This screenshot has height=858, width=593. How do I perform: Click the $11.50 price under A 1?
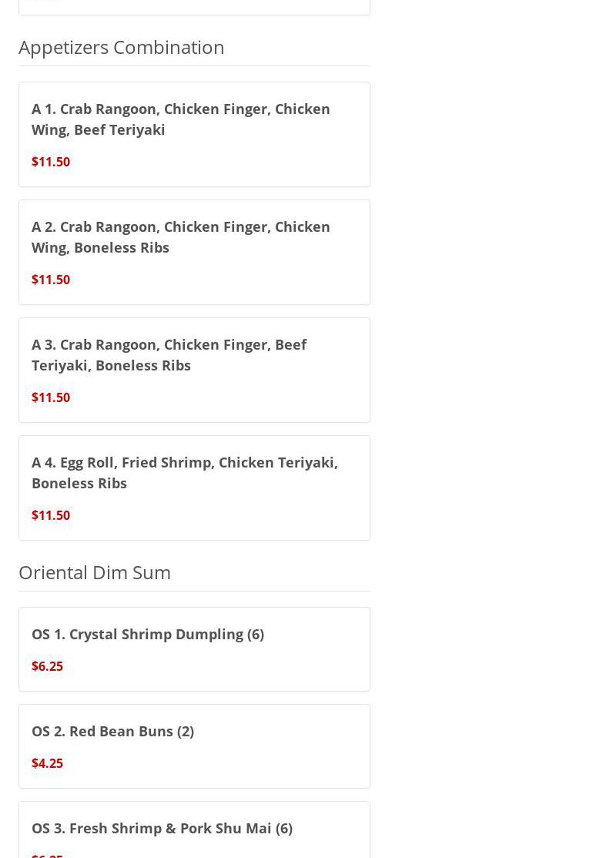pos(51,162)
